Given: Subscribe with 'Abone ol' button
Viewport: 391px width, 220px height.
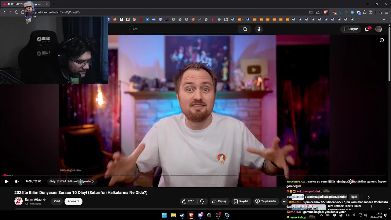Looking at the screenshot, I should point(73,201).
